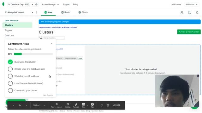The width and height of the screenshot is (202, 113).
Task: Select Whitelist your IP address step
Action: click(27, 76)
